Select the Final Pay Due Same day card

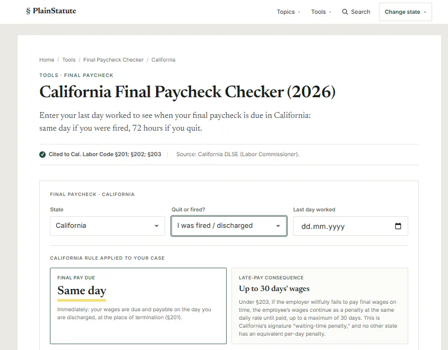[x=139, y=306]
